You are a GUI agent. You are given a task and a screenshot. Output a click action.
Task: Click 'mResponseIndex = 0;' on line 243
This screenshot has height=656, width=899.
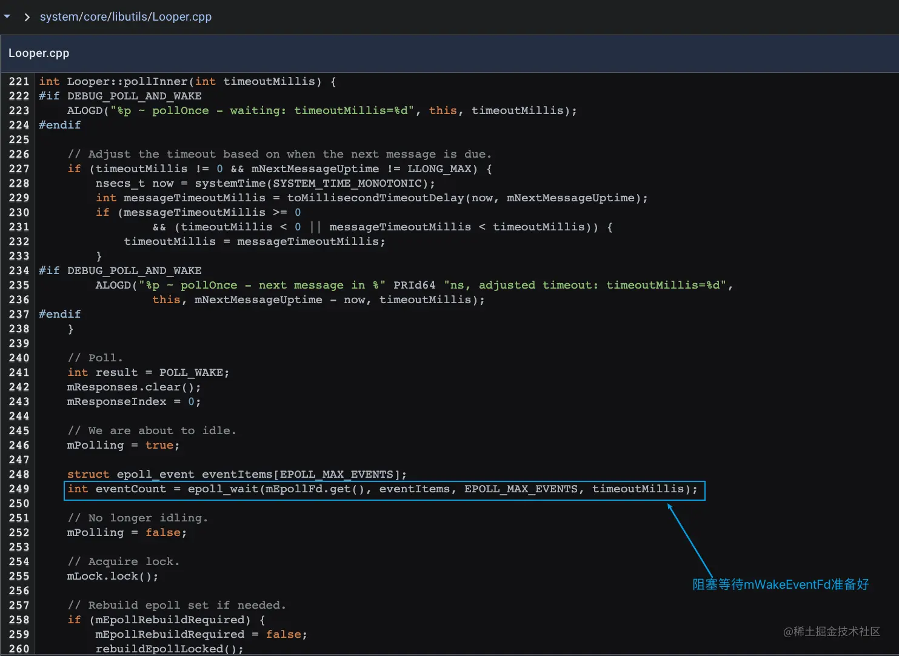click(x=134, y=401)
